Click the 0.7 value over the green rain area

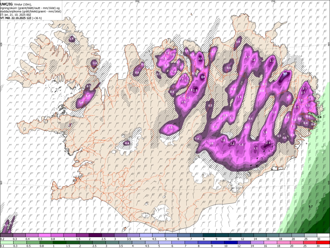point(311,206)
